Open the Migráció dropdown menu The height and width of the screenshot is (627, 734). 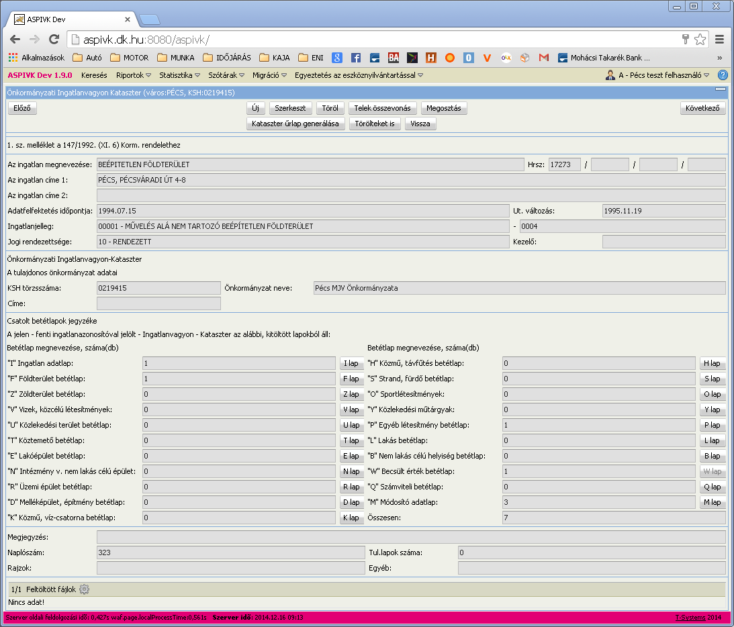click(x=269, y=75)
